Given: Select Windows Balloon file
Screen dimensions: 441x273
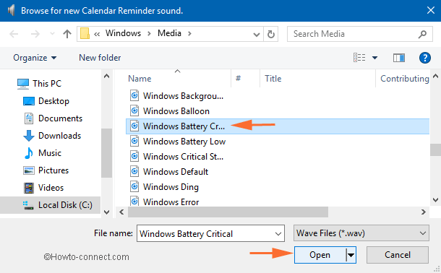Looking at the screenshot, I should coord(170,111).
